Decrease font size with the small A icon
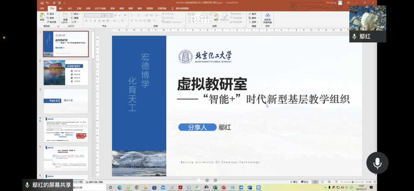This screenshot has height=191, width=414. pos(120,15)
